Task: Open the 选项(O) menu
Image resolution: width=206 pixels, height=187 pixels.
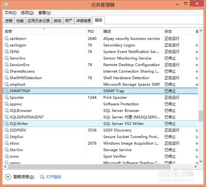Action: [27, 13]
